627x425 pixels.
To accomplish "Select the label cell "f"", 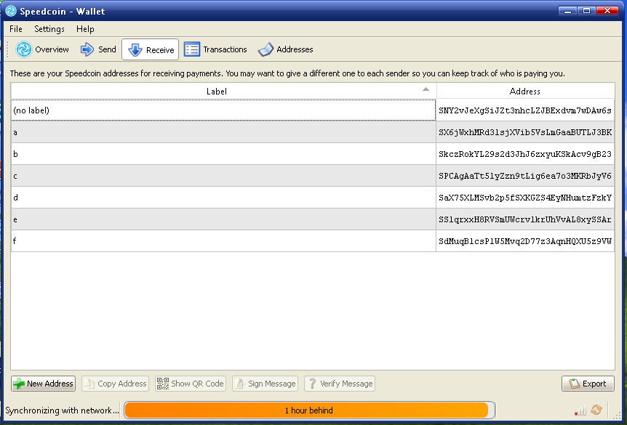I will point(223,241).
